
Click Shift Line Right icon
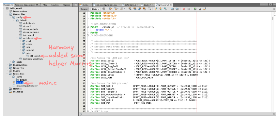click(x=177, y=9)
